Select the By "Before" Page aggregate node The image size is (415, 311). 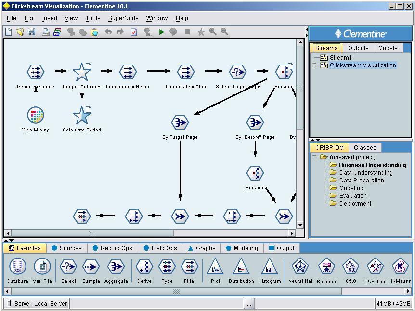(x=255, y=122)
